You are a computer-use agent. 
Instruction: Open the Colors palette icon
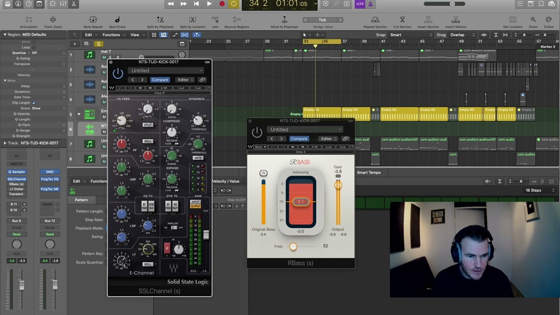click(x=549, y=20)
